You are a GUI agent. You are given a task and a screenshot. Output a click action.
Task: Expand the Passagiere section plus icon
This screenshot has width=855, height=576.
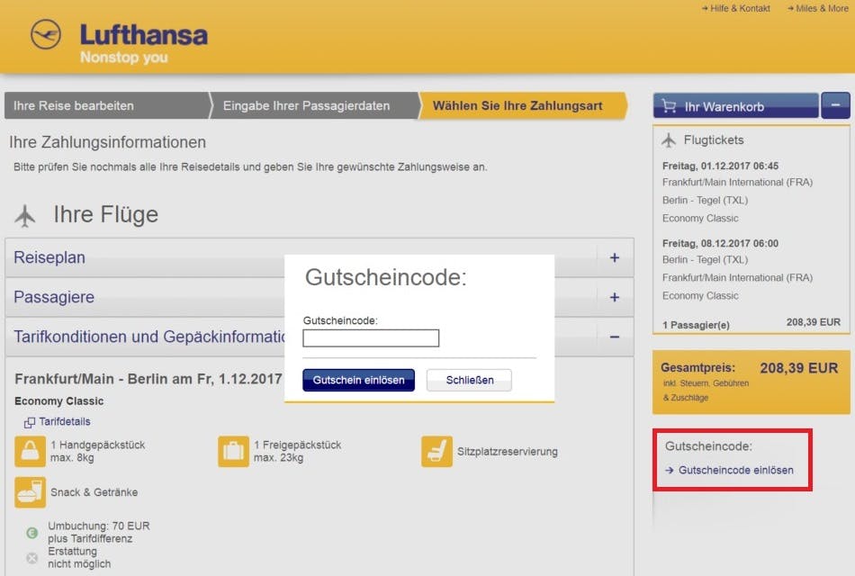click(615, 297)
